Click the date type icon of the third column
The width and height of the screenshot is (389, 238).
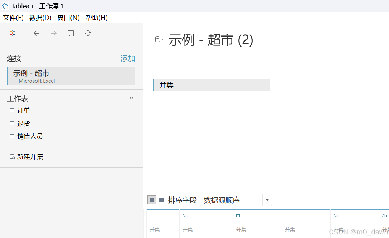(x=238, y=215)
